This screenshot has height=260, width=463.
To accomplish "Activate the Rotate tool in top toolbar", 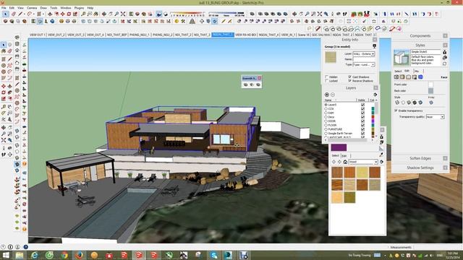I will coord(69,14).
